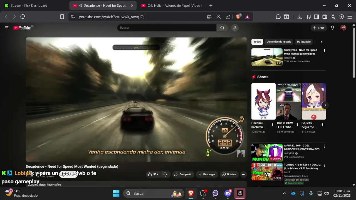Show the next Shorts with the arrow

[325, 105]
